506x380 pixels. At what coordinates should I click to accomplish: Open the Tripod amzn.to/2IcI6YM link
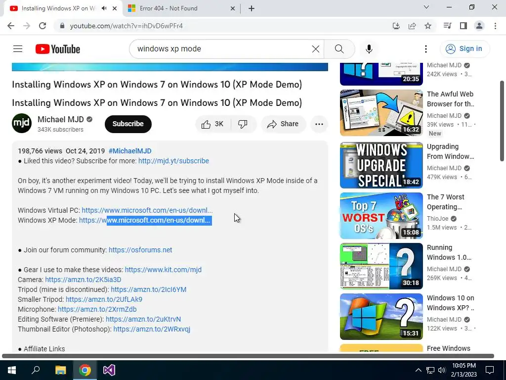pos(148,289)
